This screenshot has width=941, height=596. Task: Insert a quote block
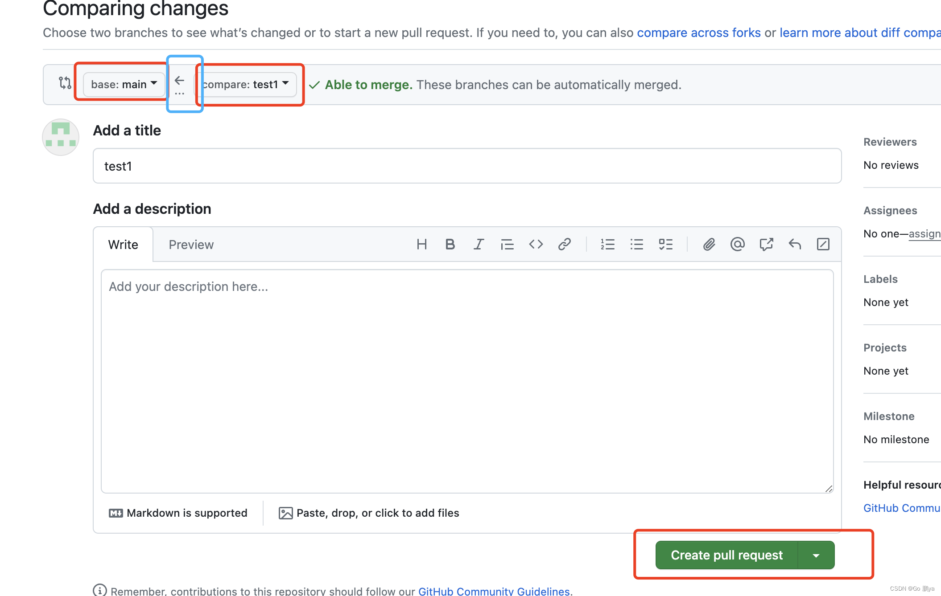[x=507, y=244]
